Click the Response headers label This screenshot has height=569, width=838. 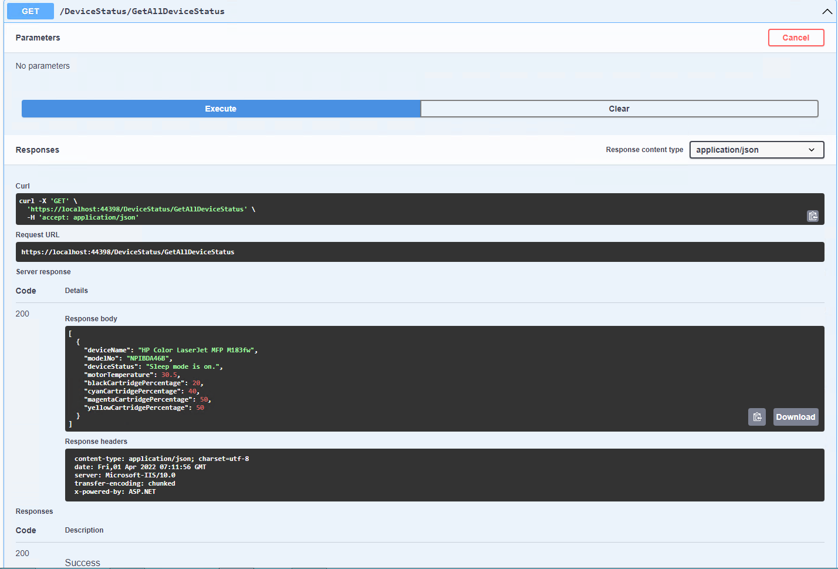click(96, 442)
